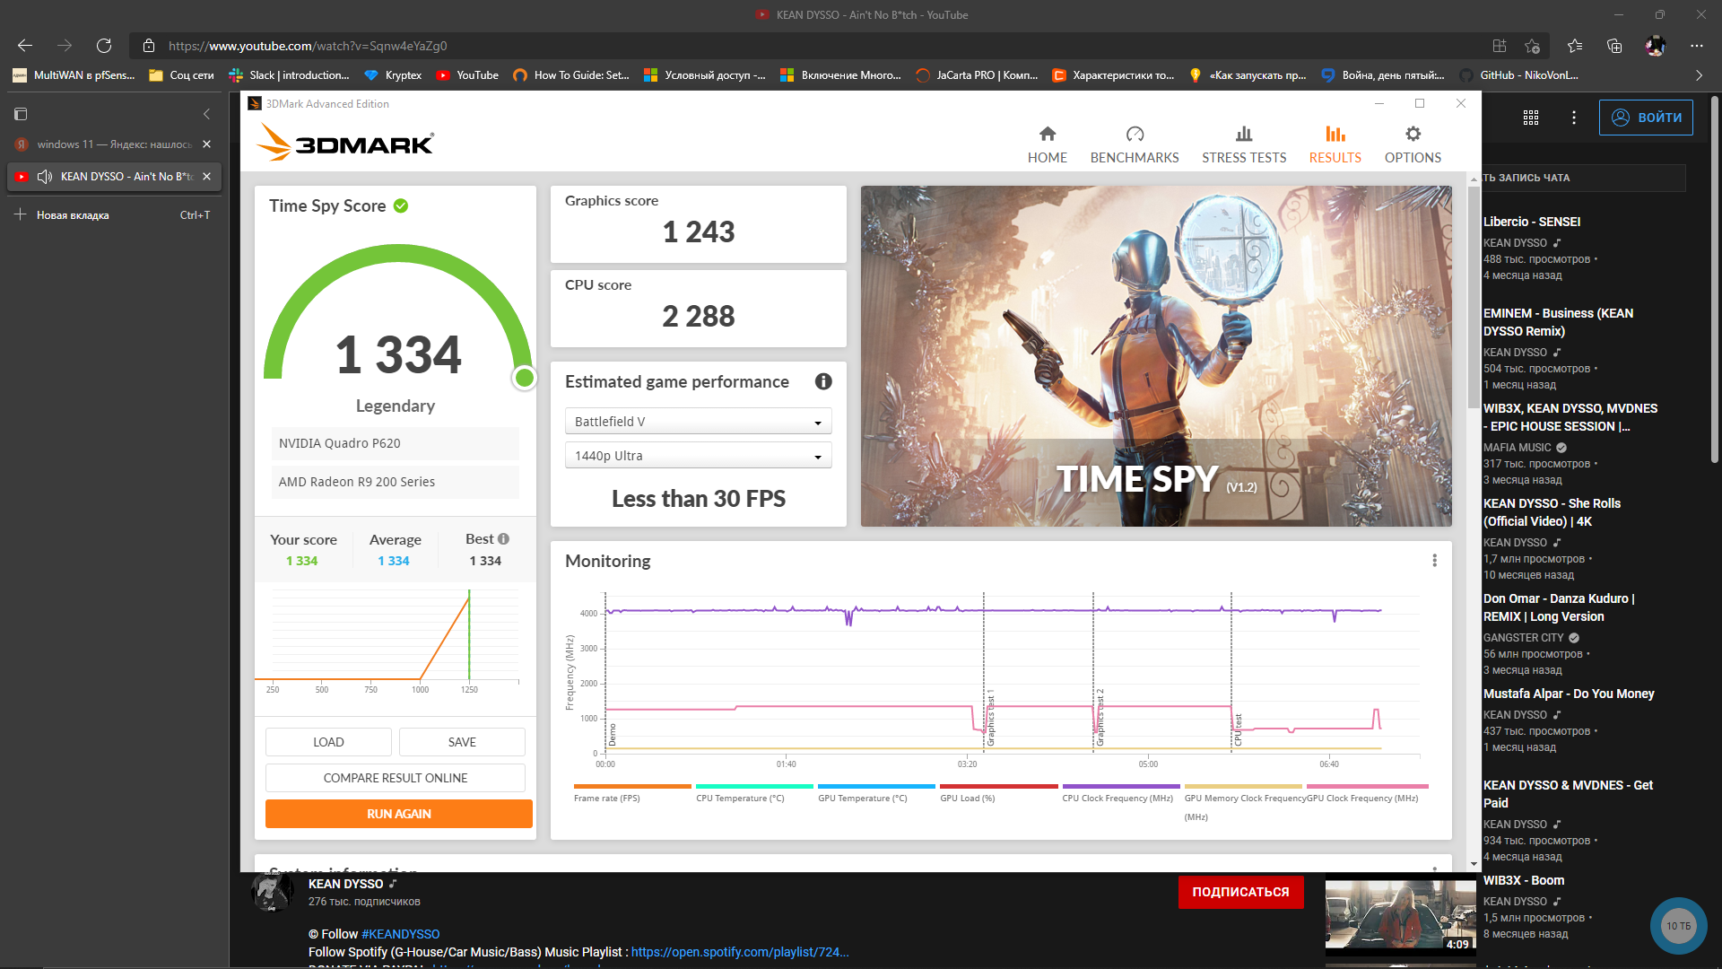
Task: Toggle ПОДПИСАТЬСЯ YouTube subscribe button
Action: point(1240,891)
